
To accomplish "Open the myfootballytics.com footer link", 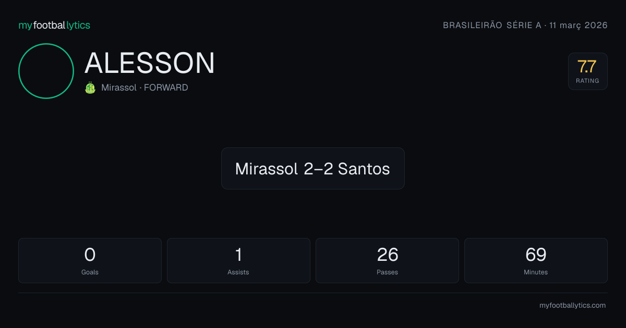I will coord(572,306).
